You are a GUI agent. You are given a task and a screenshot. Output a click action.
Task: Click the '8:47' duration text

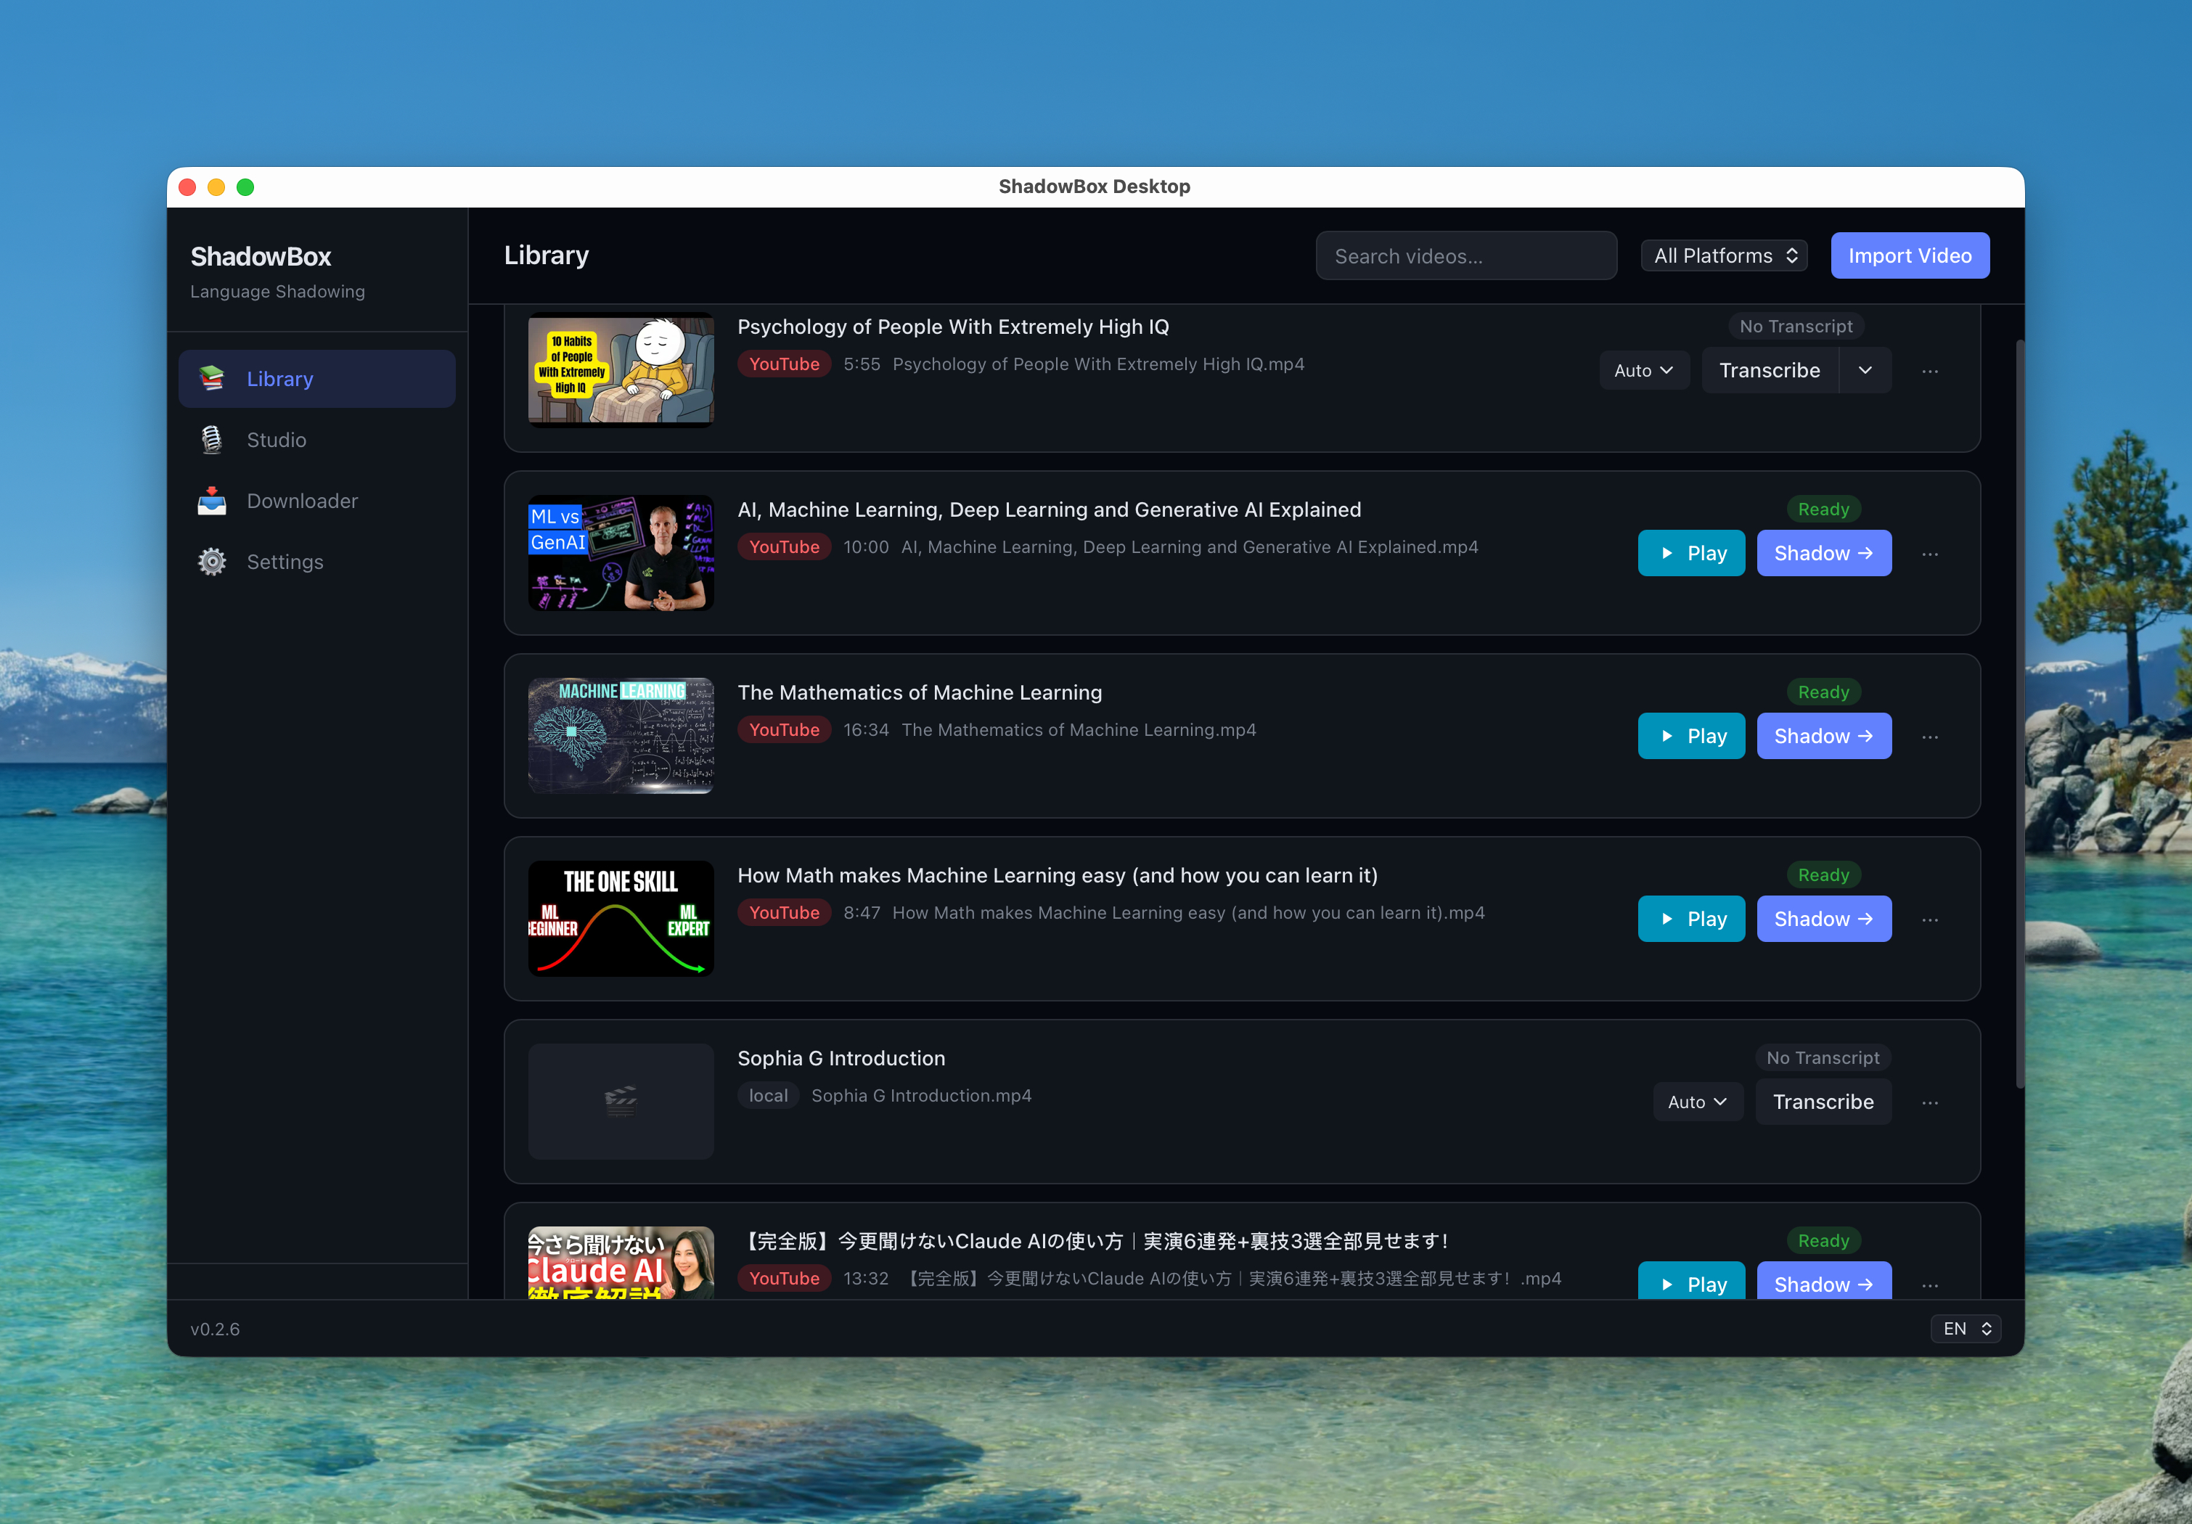[861, 913]
